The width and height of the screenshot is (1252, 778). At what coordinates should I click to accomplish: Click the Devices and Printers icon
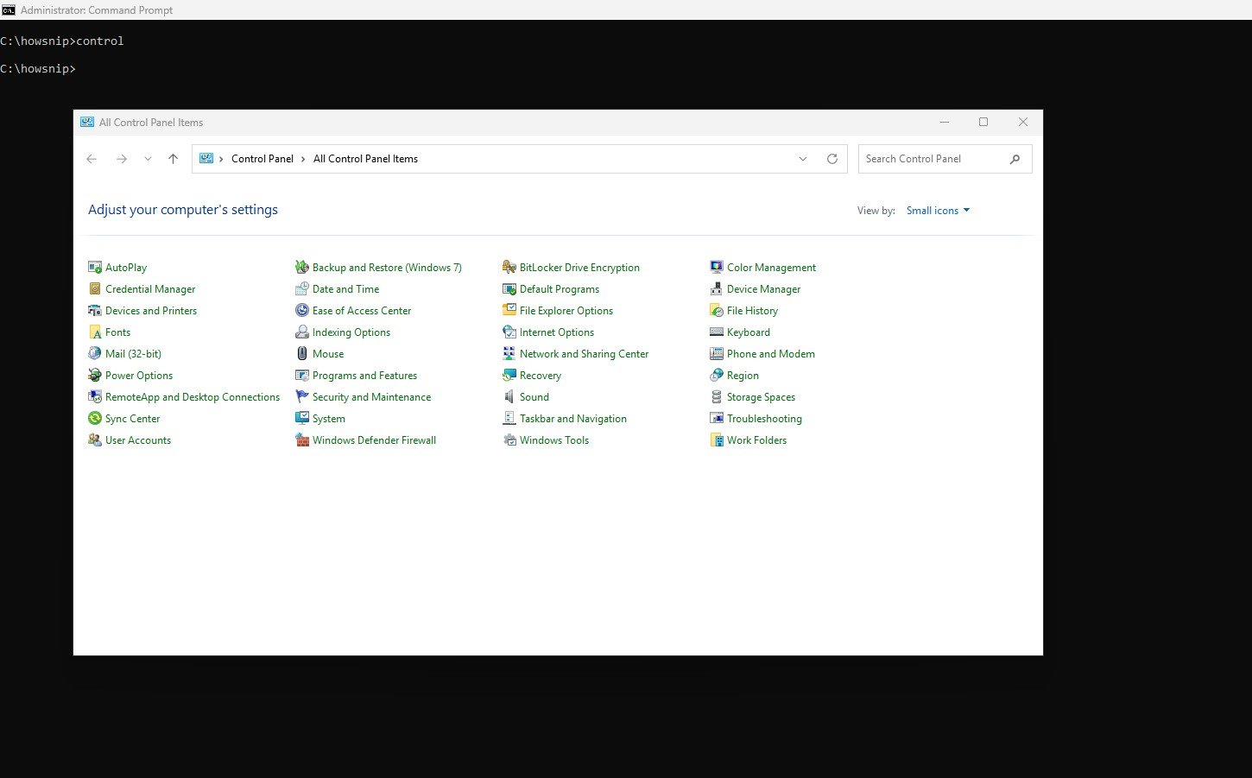pyautogui.click(x=95, y=311)
